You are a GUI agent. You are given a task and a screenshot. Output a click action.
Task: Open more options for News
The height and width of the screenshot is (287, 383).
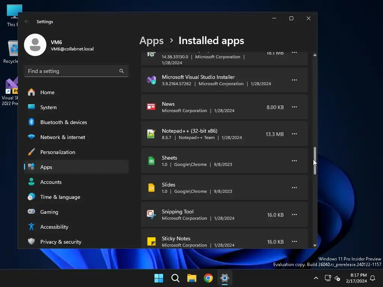pos(294,107)
